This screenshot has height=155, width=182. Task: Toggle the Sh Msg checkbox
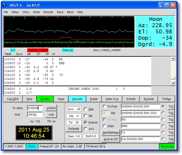[104, 120]
